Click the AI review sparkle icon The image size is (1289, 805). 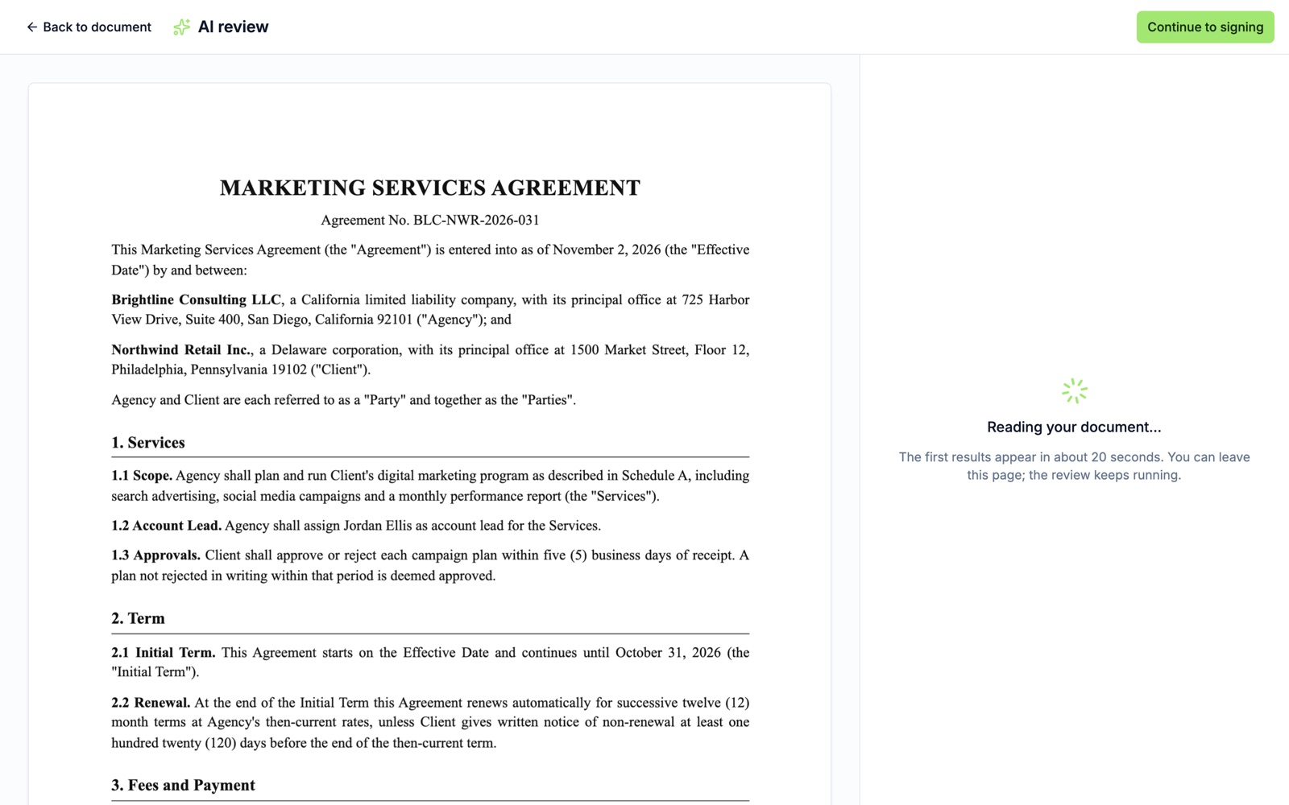182,27
